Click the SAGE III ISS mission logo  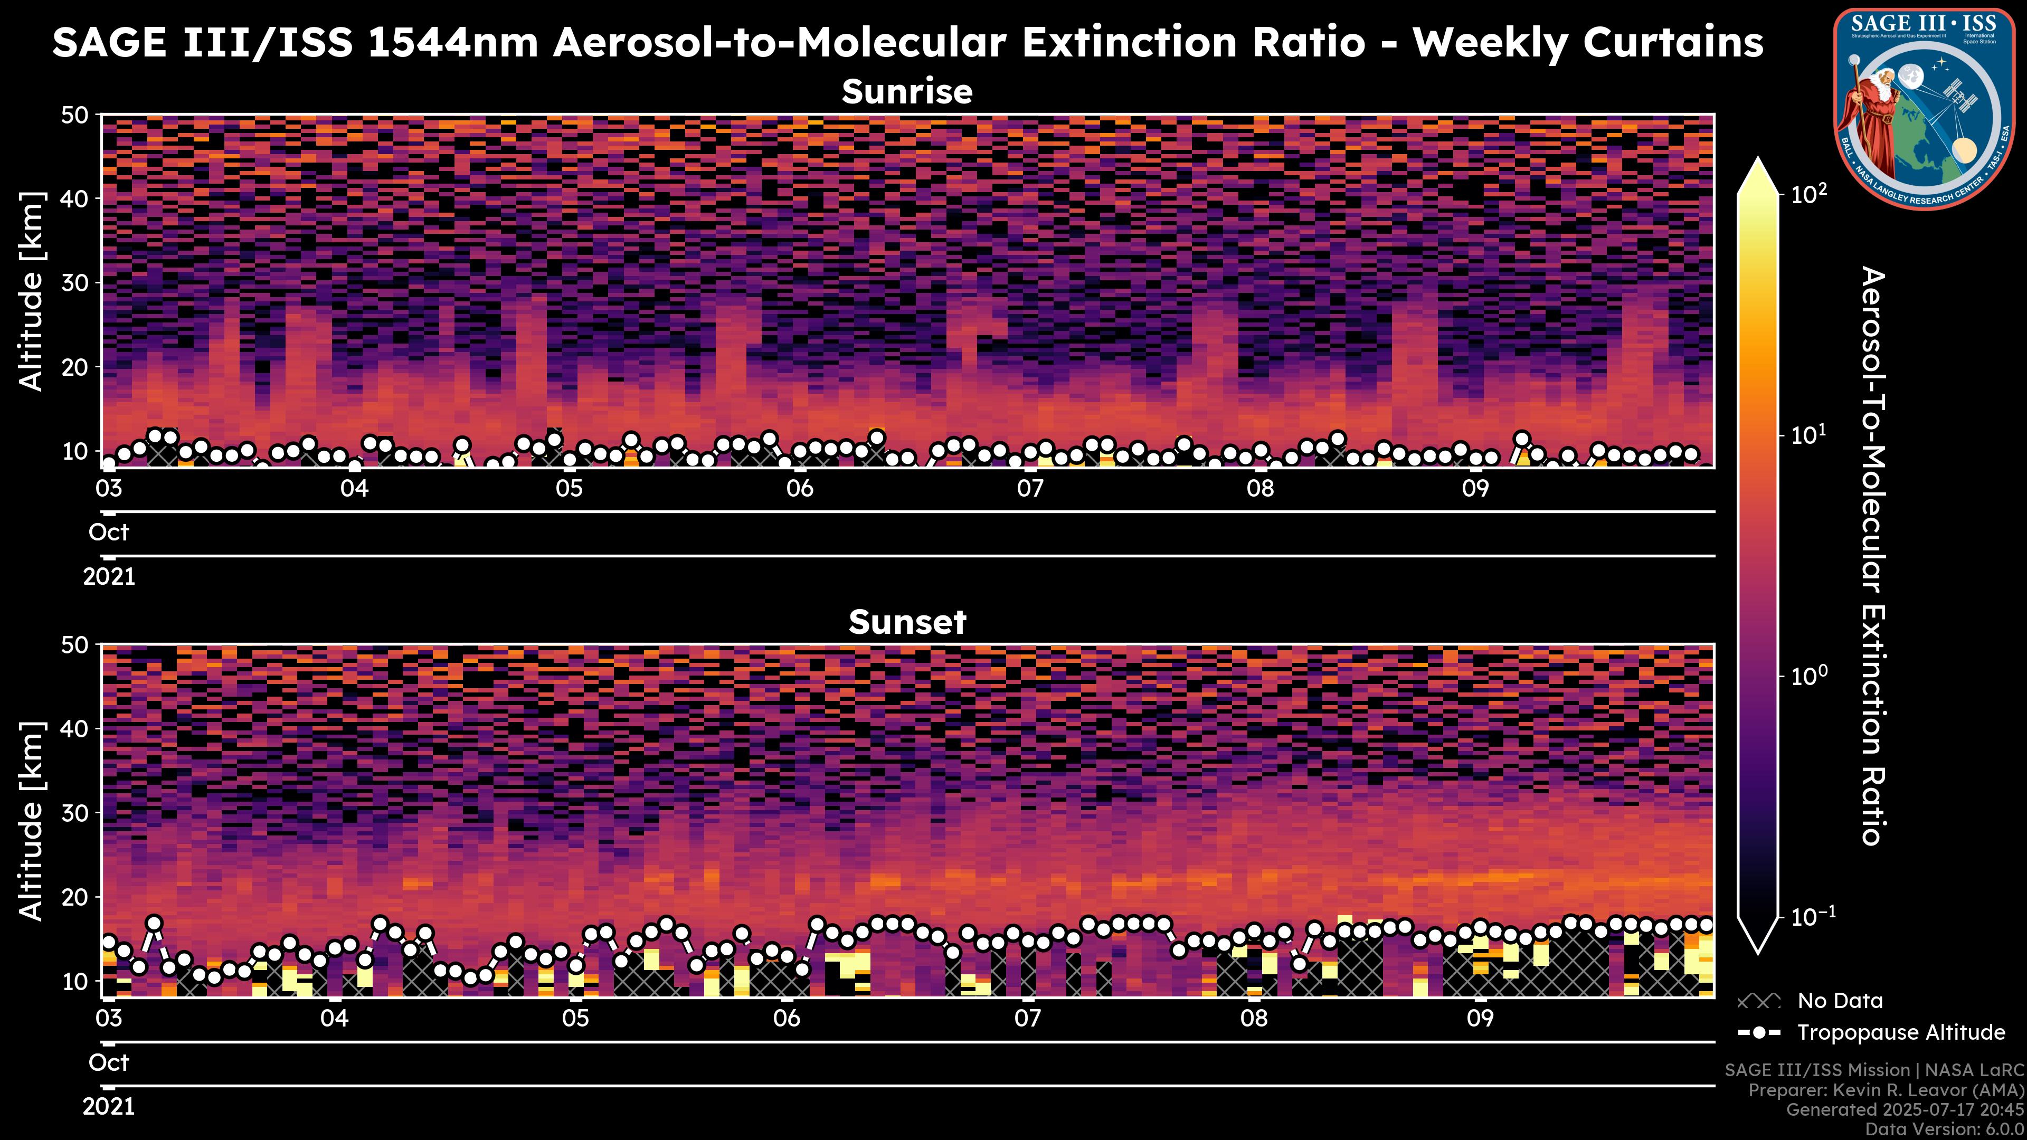(1925, 109)
